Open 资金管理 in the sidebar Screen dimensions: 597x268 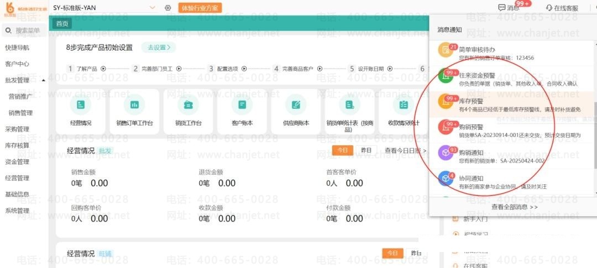(17, 162)
